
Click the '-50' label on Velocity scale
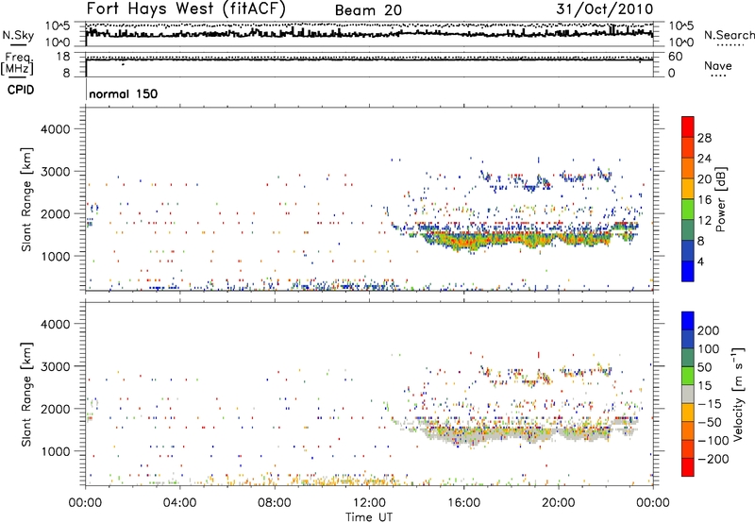click(x=710, y=423)
